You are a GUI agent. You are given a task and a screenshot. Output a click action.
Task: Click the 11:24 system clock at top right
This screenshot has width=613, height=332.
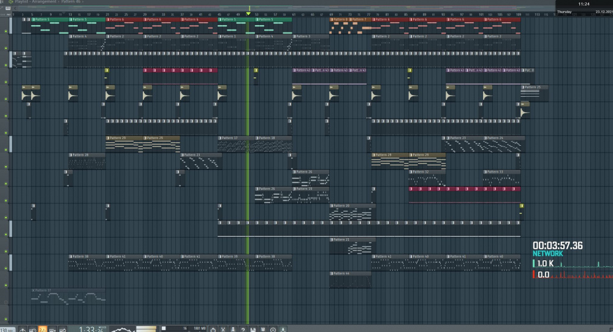584,4
